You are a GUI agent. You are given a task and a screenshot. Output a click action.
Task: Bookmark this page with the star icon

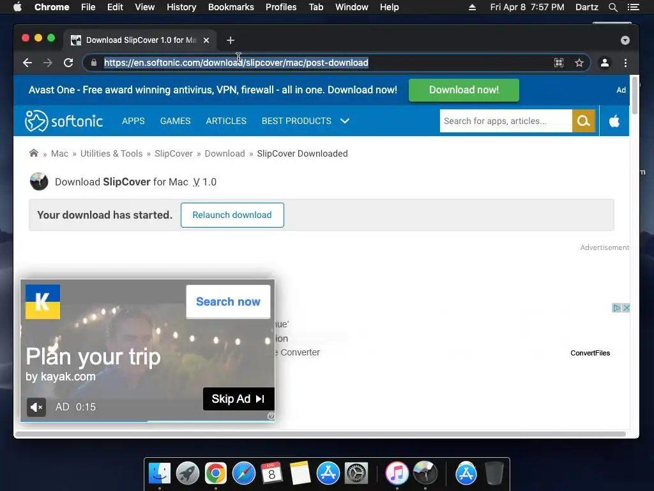pyautogui.click(x=579, y=63)
